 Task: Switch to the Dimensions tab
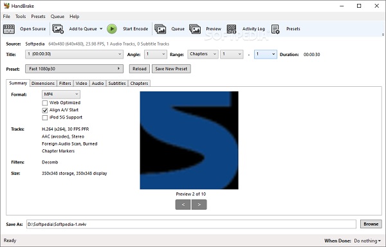43,84
